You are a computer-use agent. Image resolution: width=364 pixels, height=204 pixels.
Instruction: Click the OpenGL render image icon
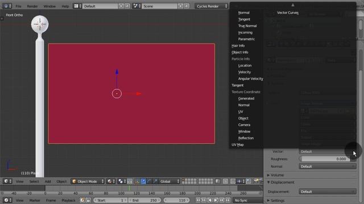tap(256, 181)
